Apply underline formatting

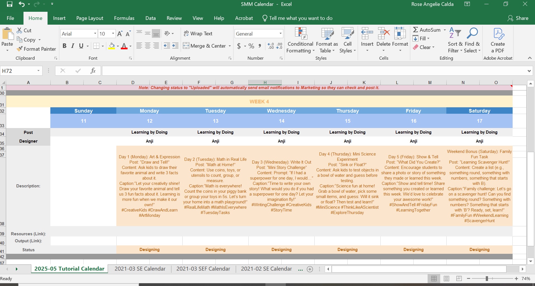click(81, 46)
